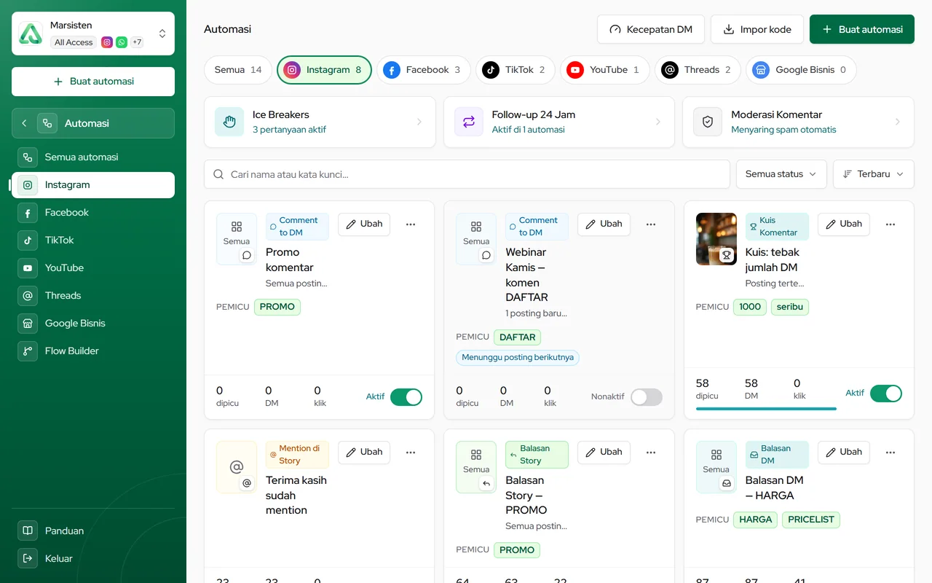
Task: Open more options for Webinar Kamis card
Action: point(651,224)
